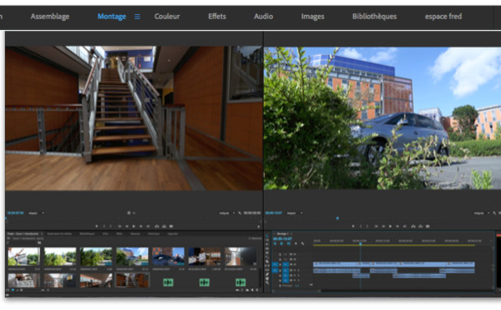
Task: Click the timeline horizontal scrollbar
Action: click(296, 291)
